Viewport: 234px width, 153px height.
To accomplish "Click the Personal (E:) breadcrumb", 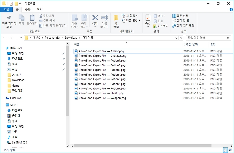I will coord(52,38).
